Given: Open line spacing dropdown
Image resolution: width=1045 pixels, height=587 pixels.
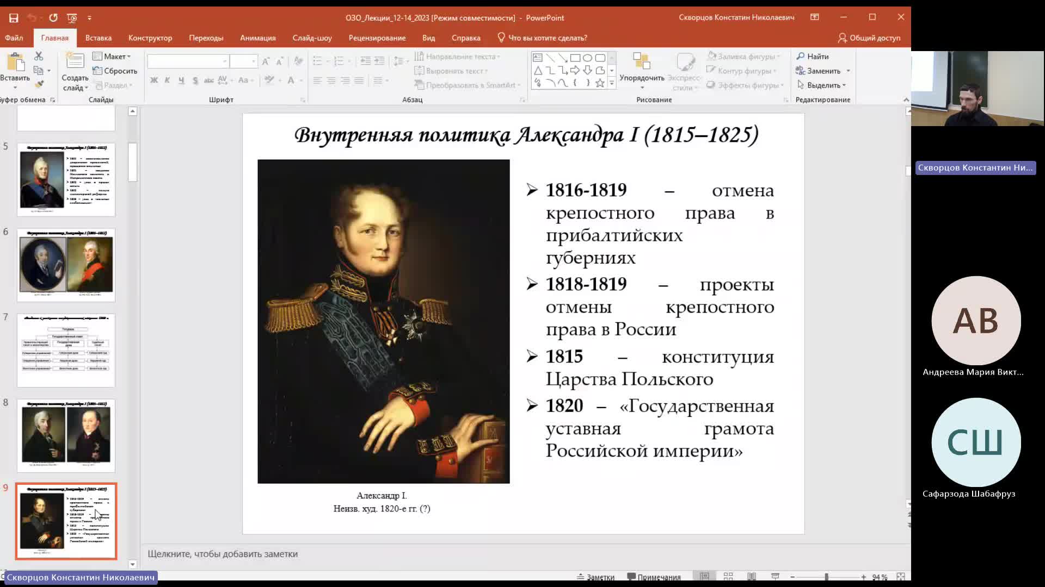Looking at the screenshot, I should (x=401, y=61).
